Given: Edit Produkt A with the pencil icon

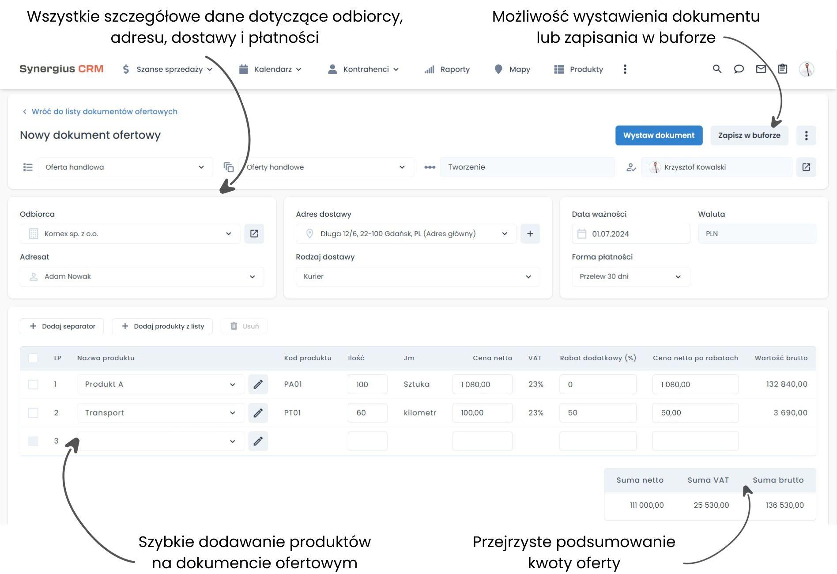Looking at the screenshot, I should (258, 384).
